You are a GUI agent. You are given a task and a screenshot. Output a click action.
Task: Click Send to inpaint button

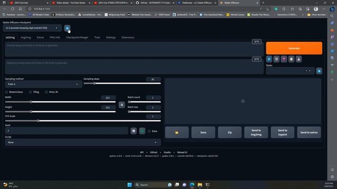[282, 132]
